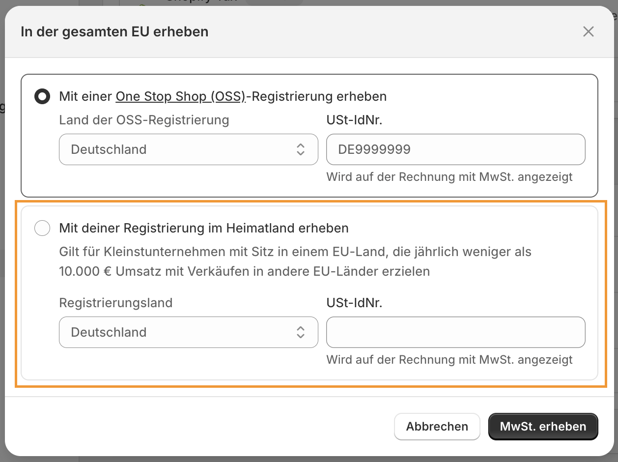Click the USt-IdNr. label in Heimatland section
The width and height of the screenshot is (618, 462).
(354, 303)
